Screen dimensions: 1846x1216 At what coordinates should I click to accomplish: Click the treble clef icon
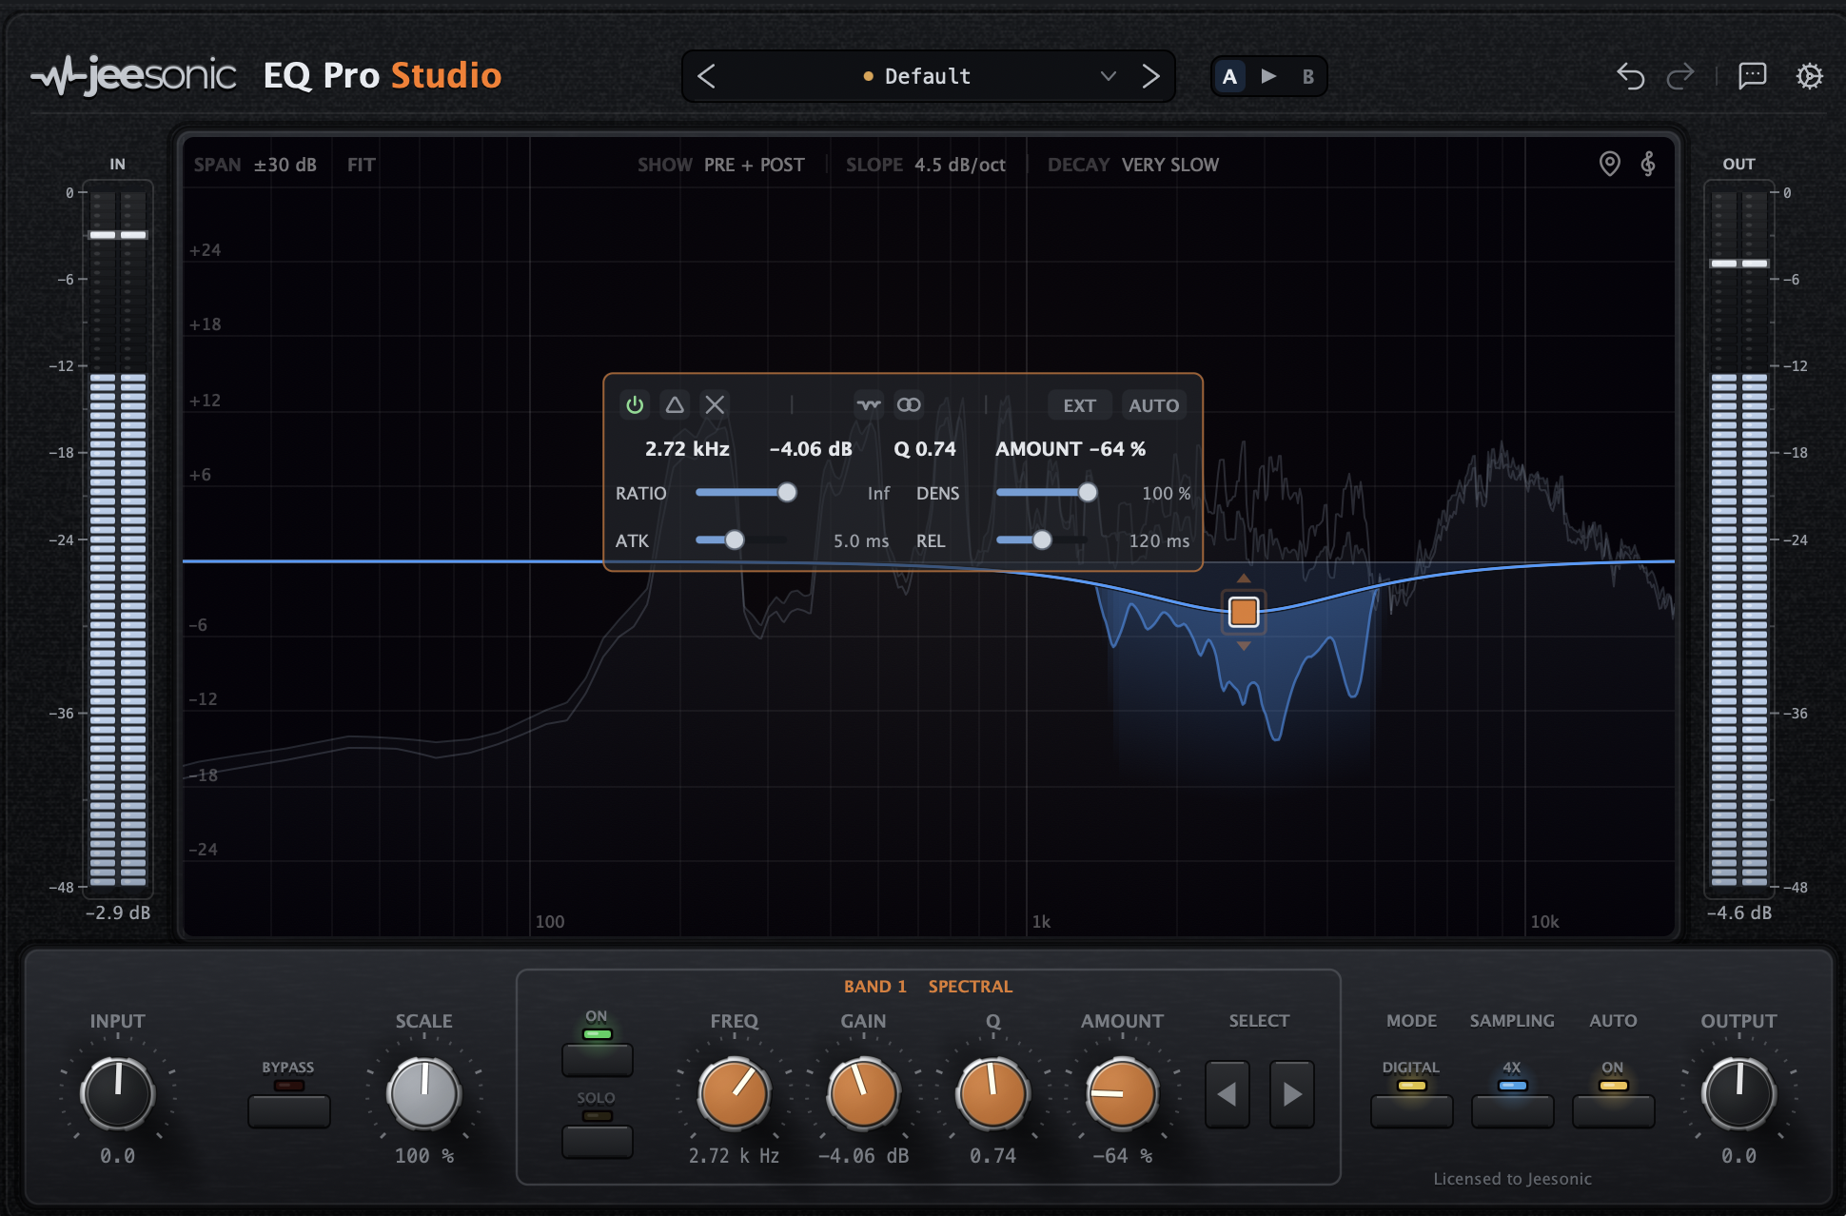pyautogui.click(x=1648, y=164)
